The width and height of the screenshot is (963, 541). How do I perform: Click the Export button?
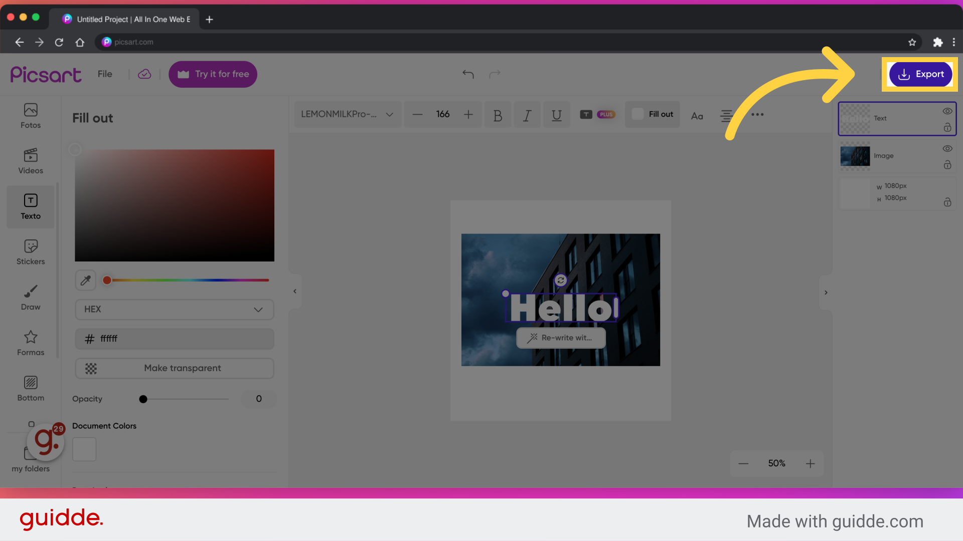920,74
